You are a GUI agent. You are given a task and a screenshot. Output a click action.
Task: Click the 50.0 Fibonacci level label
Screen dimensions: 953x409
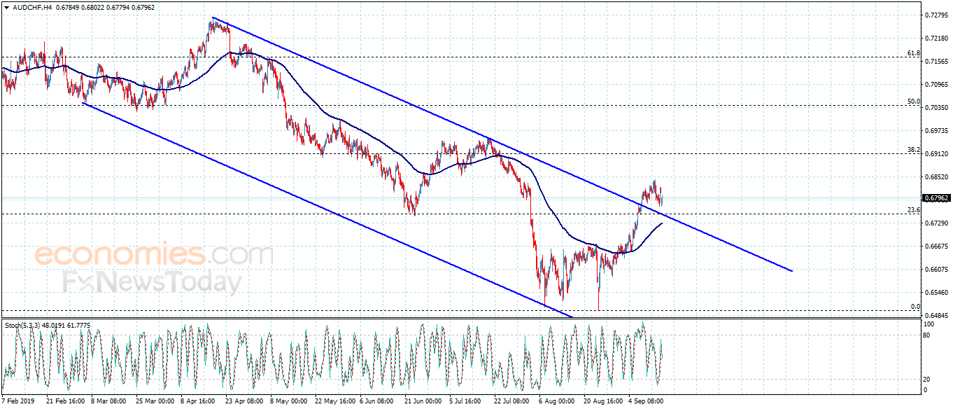point(913,102)
